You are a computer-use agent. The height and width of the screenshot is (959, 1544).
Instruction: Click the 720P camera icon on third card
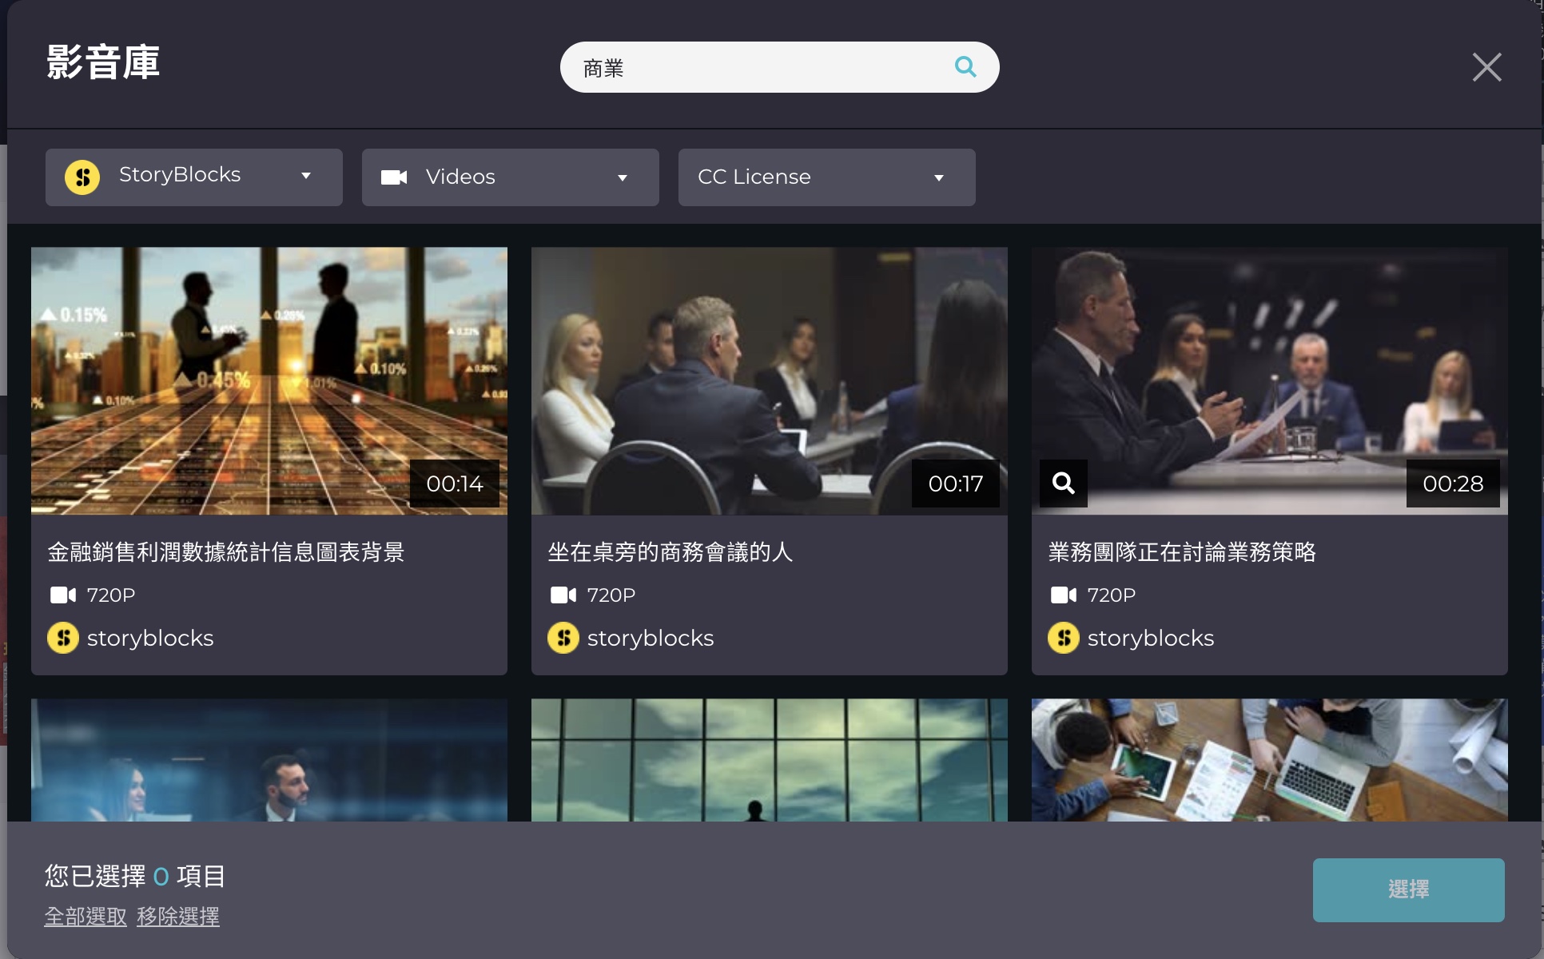click(x=1063, y=595)
